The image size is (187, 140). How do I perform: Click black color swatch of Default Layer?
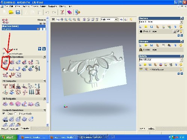141,31
